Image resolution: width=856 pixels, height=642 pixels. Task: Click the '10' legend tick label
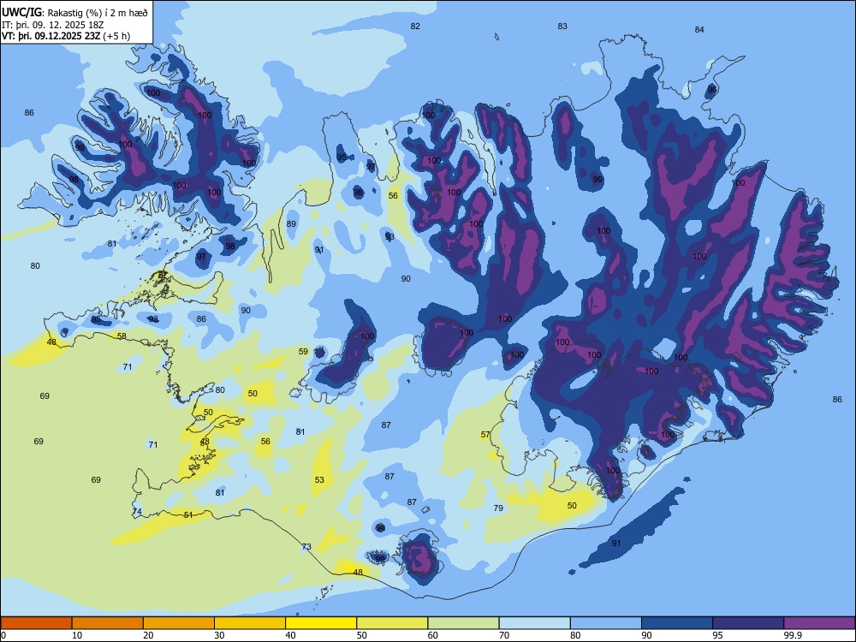[77, 635]
